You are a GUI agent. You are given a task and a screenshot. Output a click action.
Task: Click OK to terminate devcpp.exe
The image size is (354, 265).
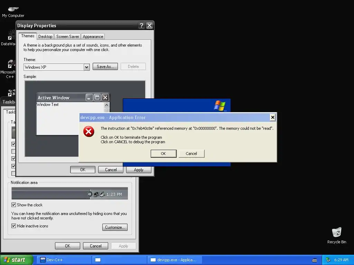point(164,154)
